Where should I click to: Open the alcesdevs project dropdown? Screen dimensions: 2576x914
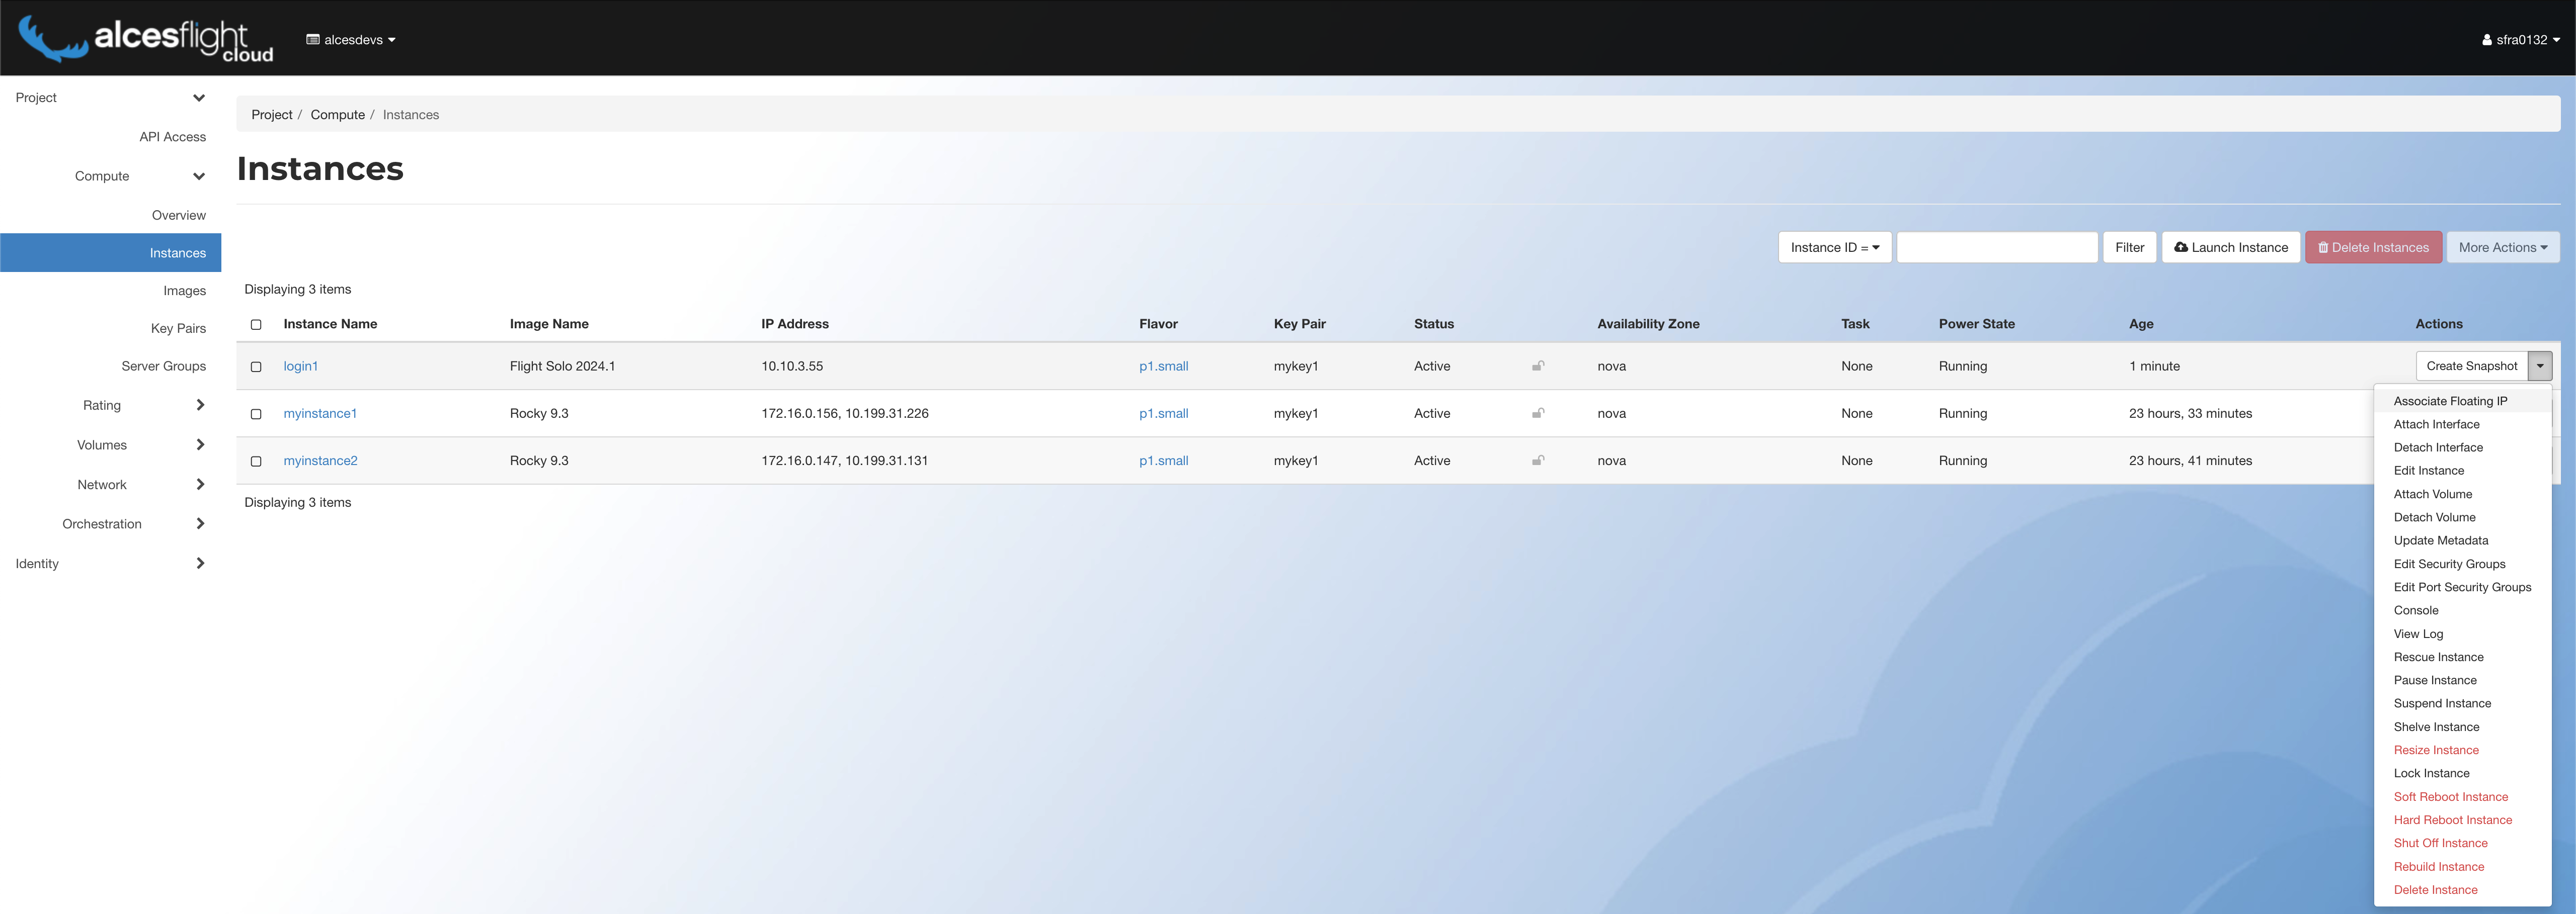(x=351, y=40)
